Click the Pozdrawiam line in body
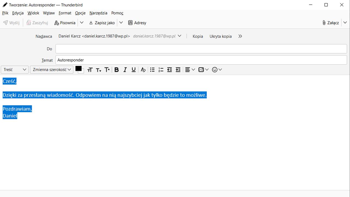The image size is (350, 197). (x=17, y=109)
